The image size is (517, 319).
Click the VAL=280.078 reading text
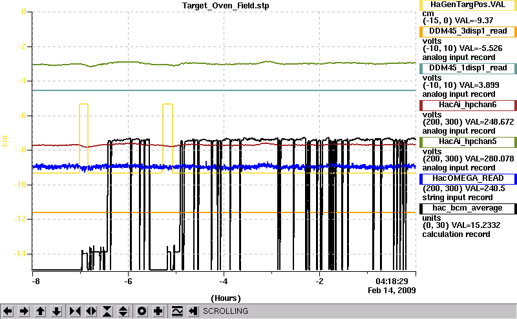489,159
